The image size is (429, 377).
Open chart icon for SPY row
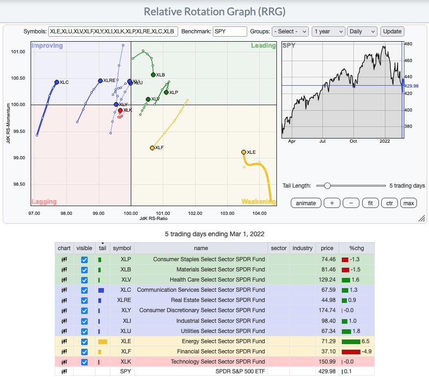(x=64, y=371)
